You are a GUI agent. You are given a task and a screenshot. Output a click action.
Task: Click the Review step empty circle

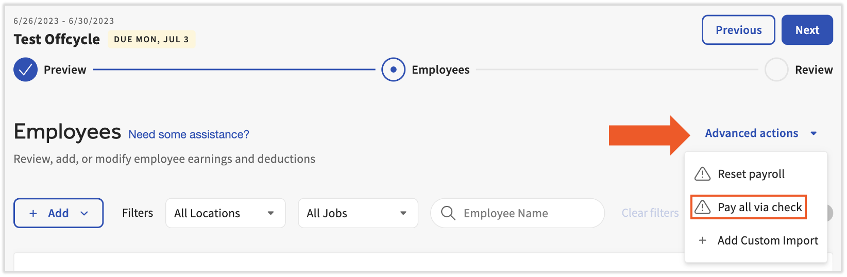(776, 70)
